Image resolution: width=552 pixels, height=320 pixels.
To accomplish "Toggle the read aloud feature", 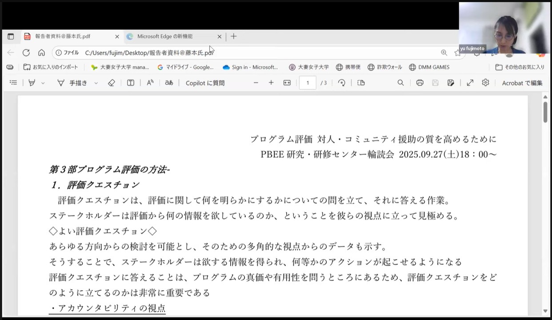I will click(150, 83).
